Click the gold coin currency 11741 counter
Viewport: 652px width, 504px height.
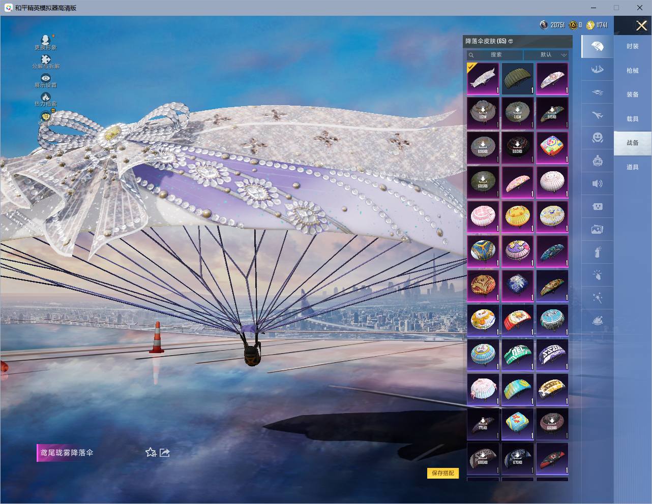coord(597,25)
